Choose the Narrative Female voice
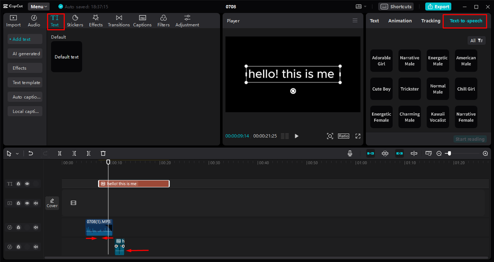This screenshot has width=494, height=262. pos(466,117)
